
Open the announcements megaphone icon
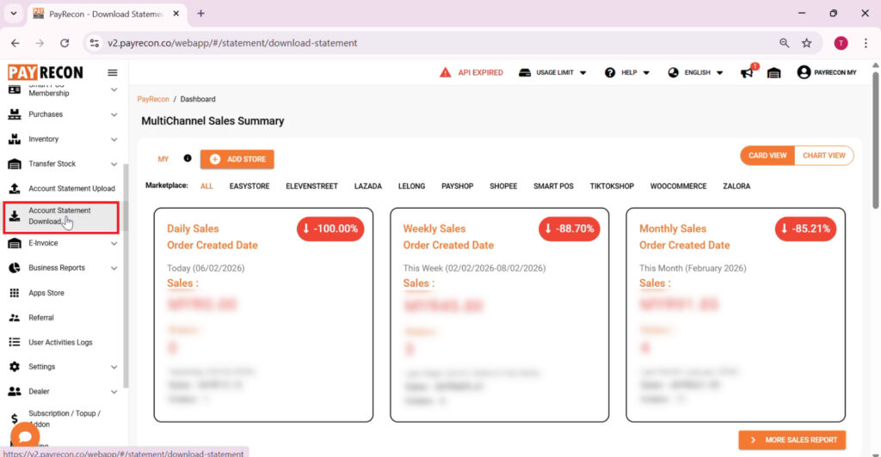(747, 73)
